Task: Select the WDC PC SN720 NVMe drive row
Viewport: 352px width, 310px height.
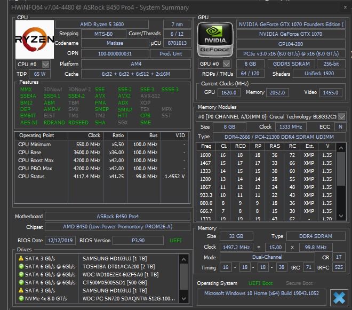Action: pos(98,299)
